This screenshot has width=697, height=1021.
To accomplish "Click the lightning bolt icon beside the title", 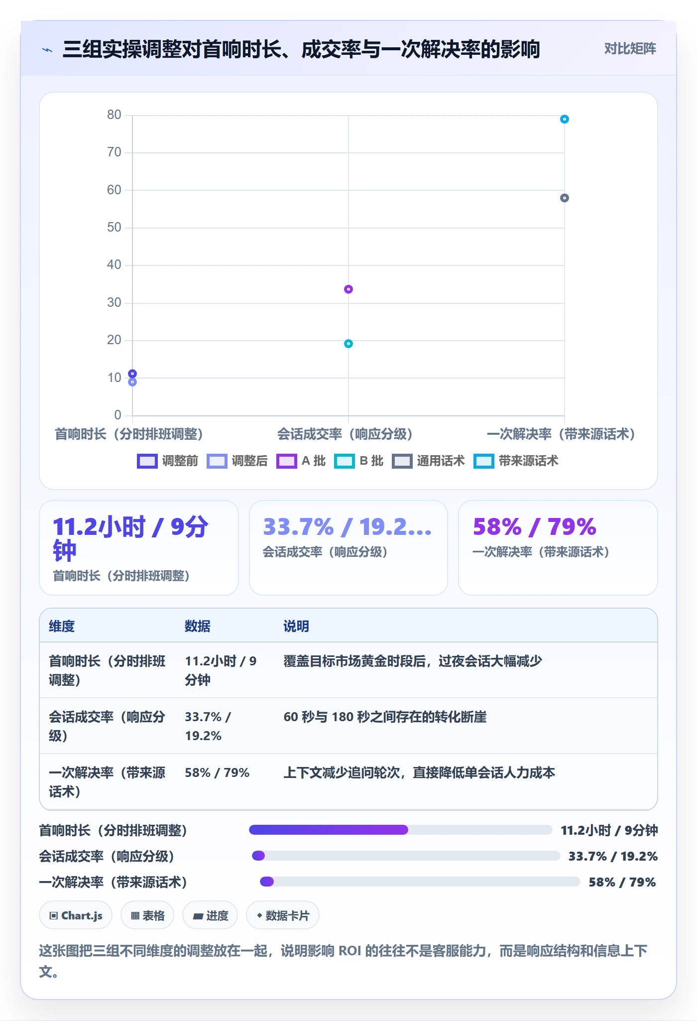I will (x=47, y=50).
